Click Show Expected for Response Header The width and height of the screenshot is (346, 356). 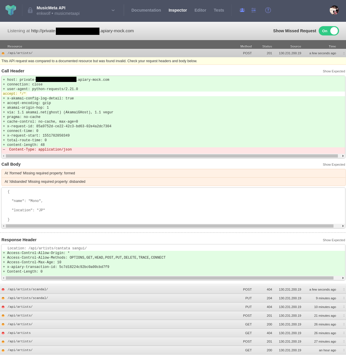334,240
